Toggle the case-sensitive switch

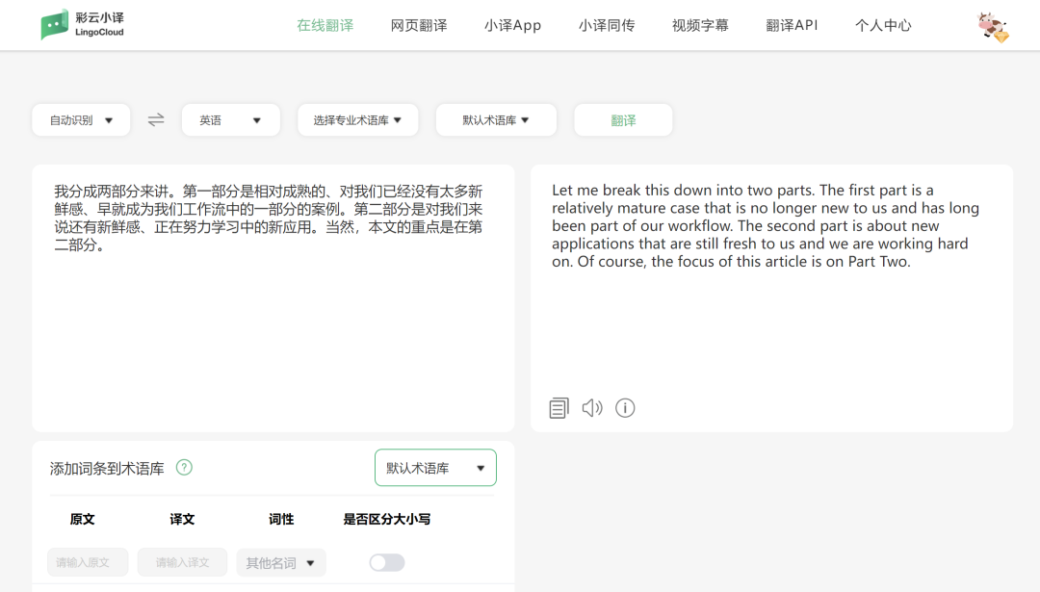point(387,563)
